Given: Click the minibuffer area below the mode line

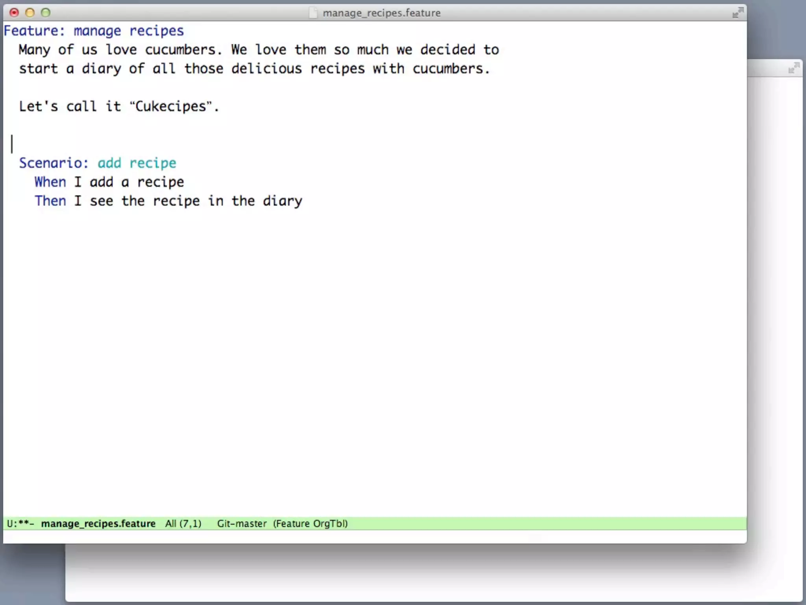Looking at the screenshot, I should 374,536.
